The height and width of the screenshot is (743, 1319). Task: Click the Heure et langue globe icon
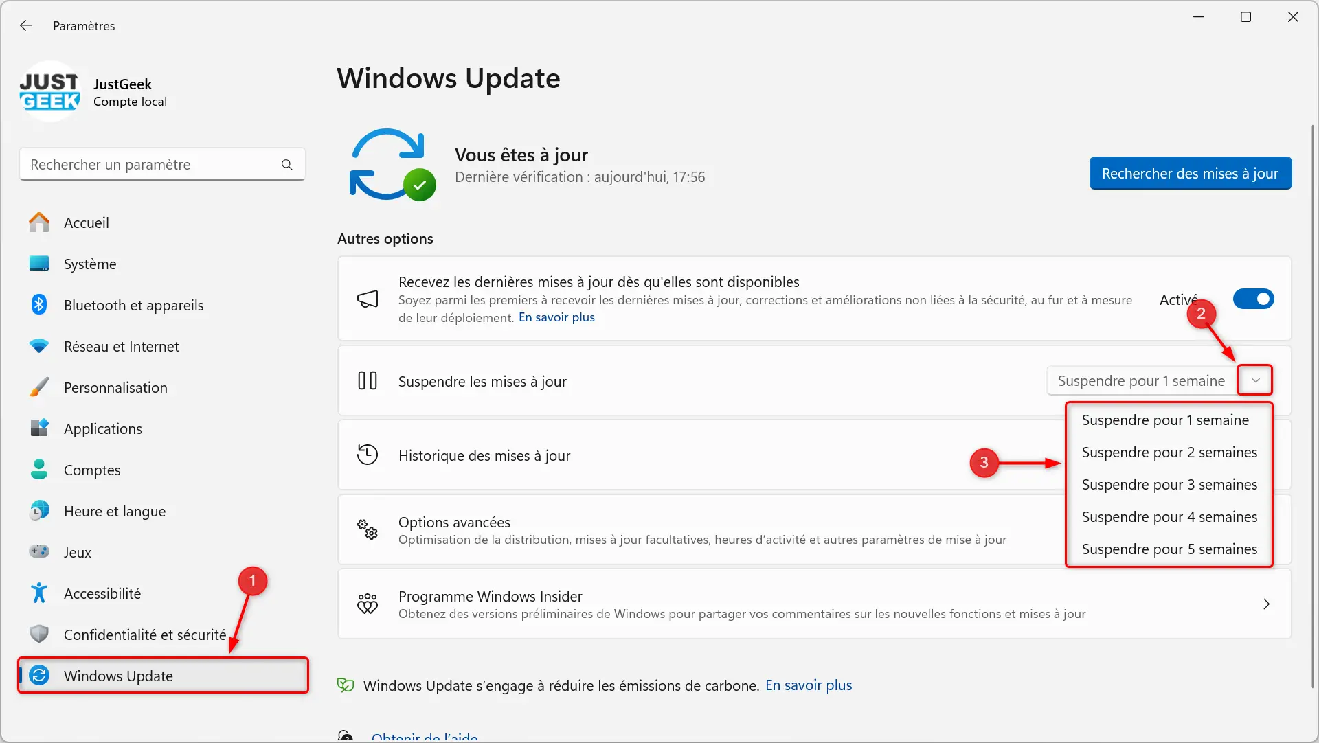click(39, 511)
